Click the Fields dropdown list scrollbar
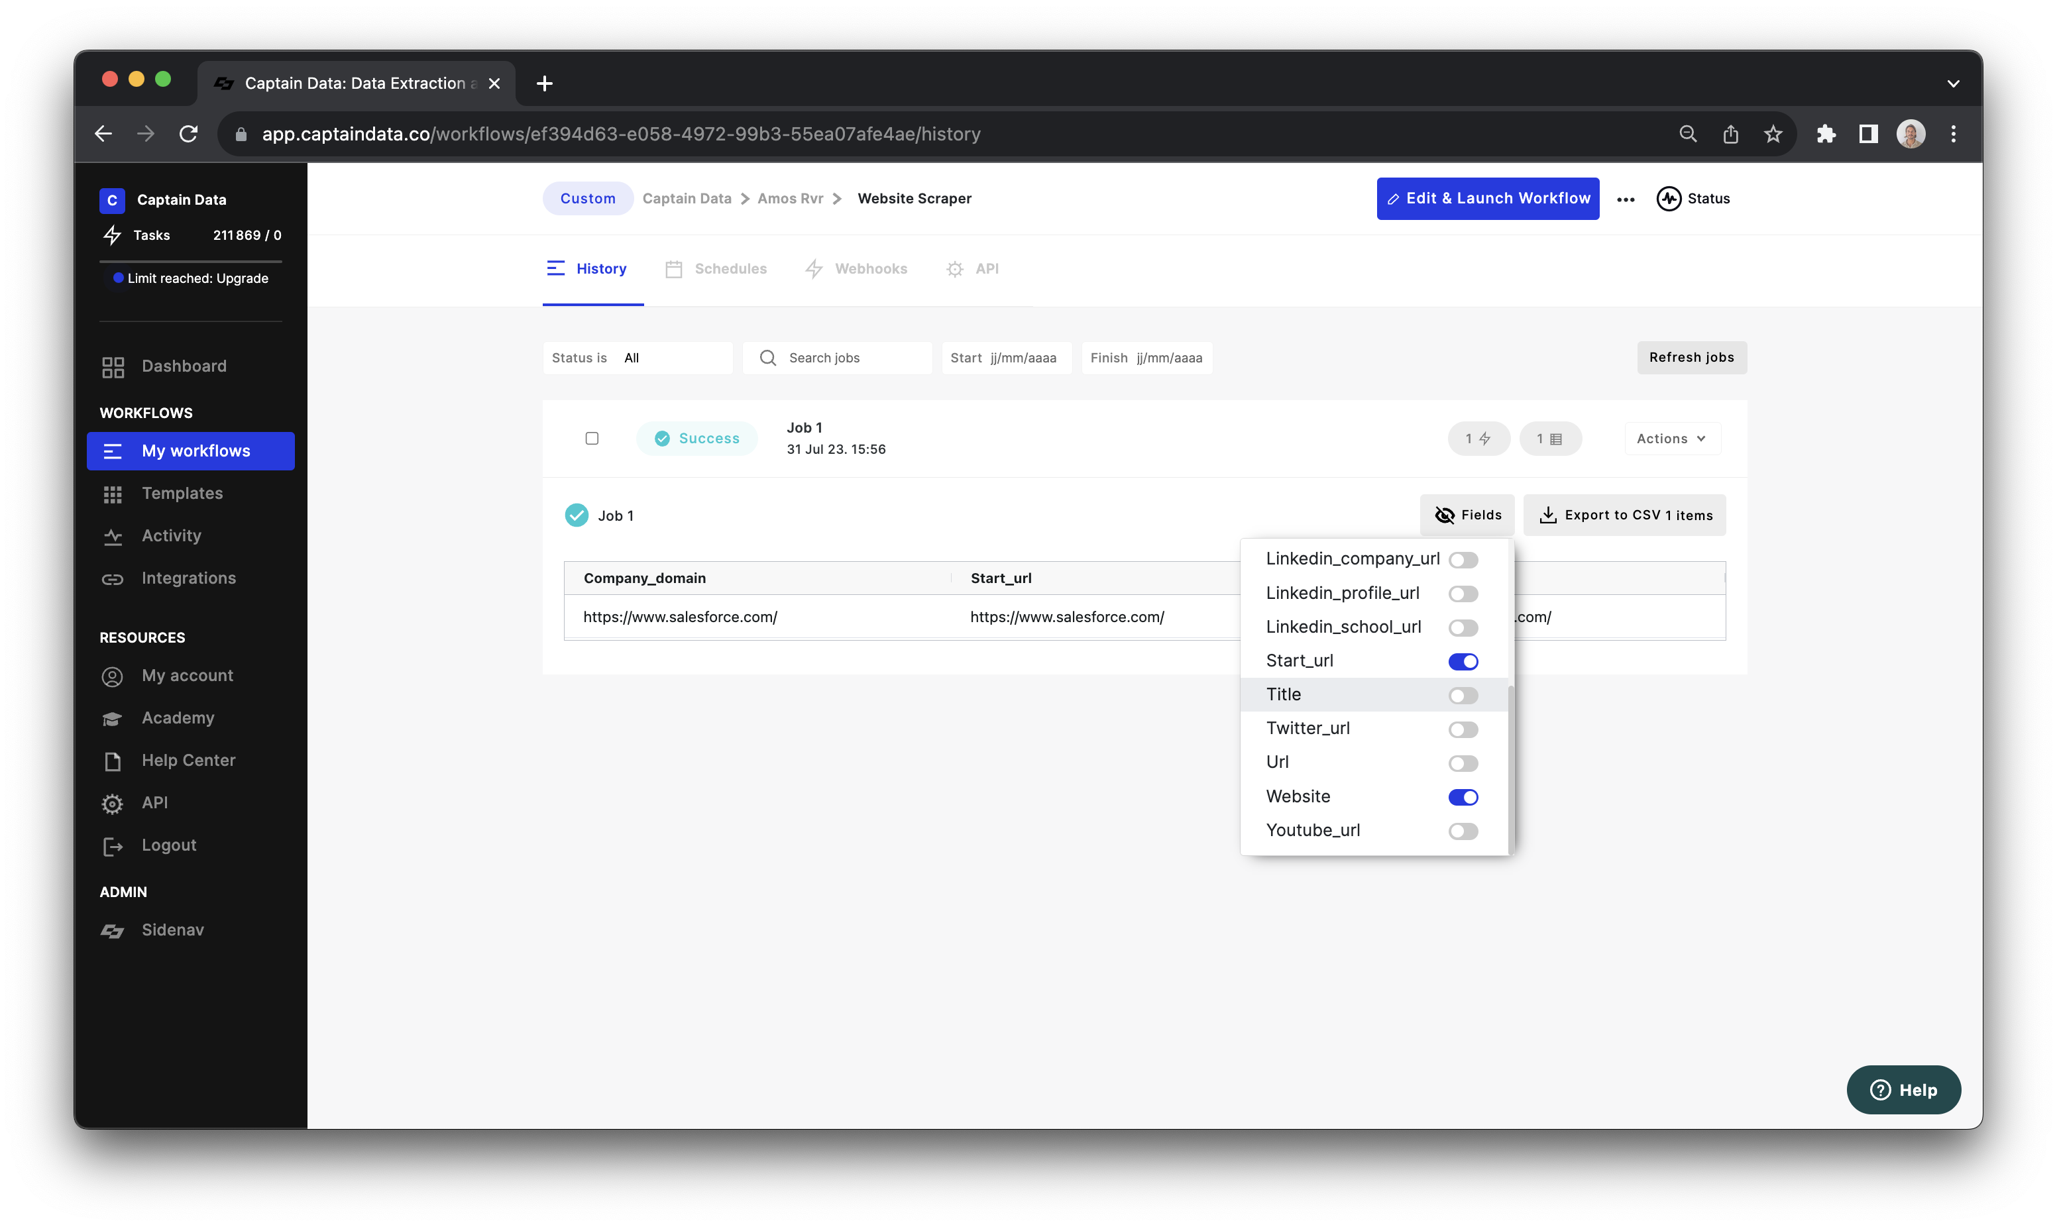Viewport: 2057px width, 1227px height. 1510,769
